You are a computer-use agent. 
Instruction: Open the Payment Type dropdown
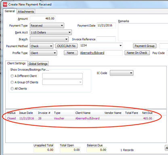click(47, 25)
